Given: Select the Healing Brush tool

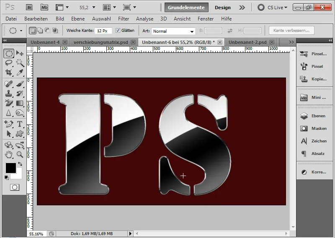Looking at the screenshot, I should tap(9, 84).
